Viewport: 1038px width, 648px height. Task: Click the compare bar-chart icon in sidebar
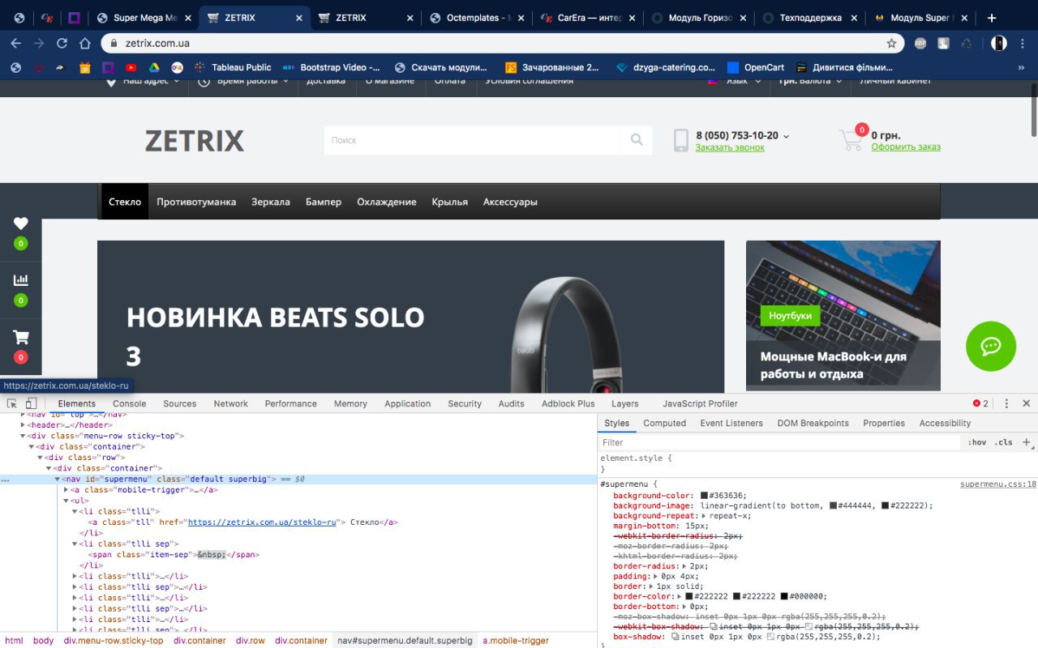(21, 280)
